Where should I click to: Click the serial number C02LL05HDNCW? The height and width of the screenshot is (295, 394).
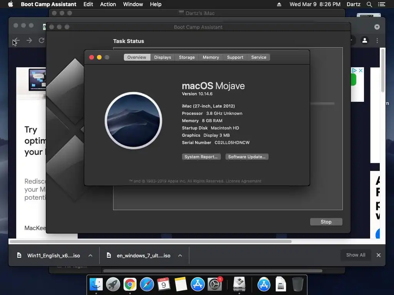pyautogui.click(x=232, y=143)
